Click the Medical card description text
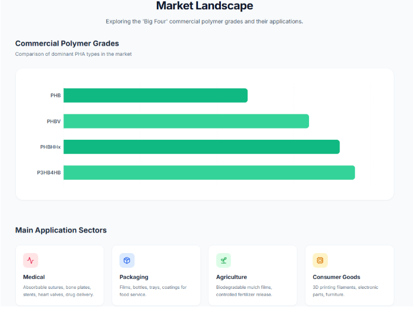The height and width of the screenshot is (310, 416). (58, 291)
